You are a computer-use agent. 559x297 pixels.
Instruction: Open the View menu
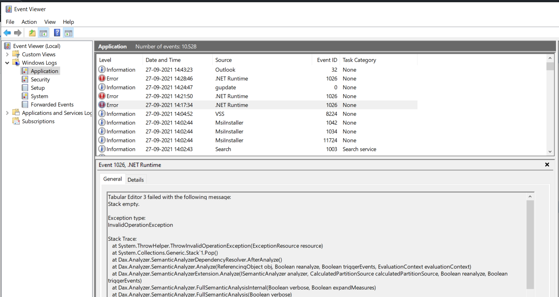pos(50,22)
